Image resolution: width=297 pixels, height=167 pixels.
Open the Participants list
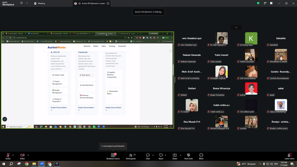[x=131, y=156]
